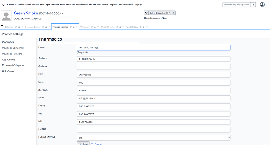Close the Patient Finder tab
The height and width of the screenshot is (145, 270).
(x=123, y=27)
